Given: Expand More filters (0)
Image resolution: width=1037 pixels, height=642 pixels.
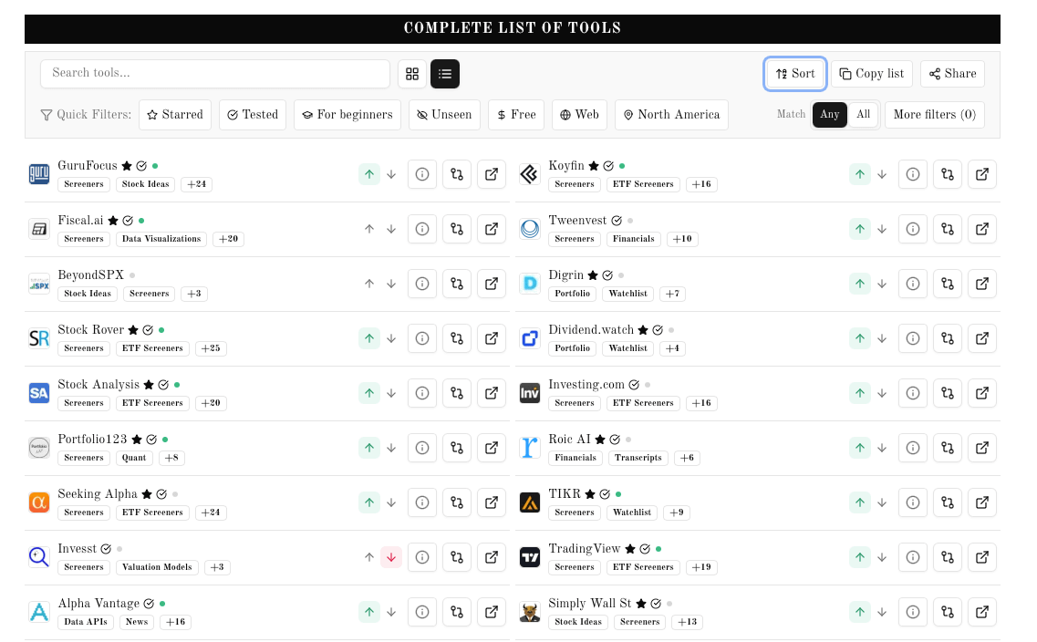Looking at the screenshot, I should pyautogui.click(x=935, y=115).
